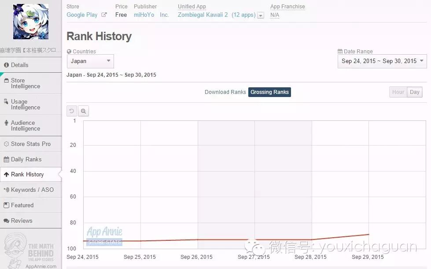Click the N/A app franchise value
The width and height of the screenshot is (431, 269).
coord(275,15)
